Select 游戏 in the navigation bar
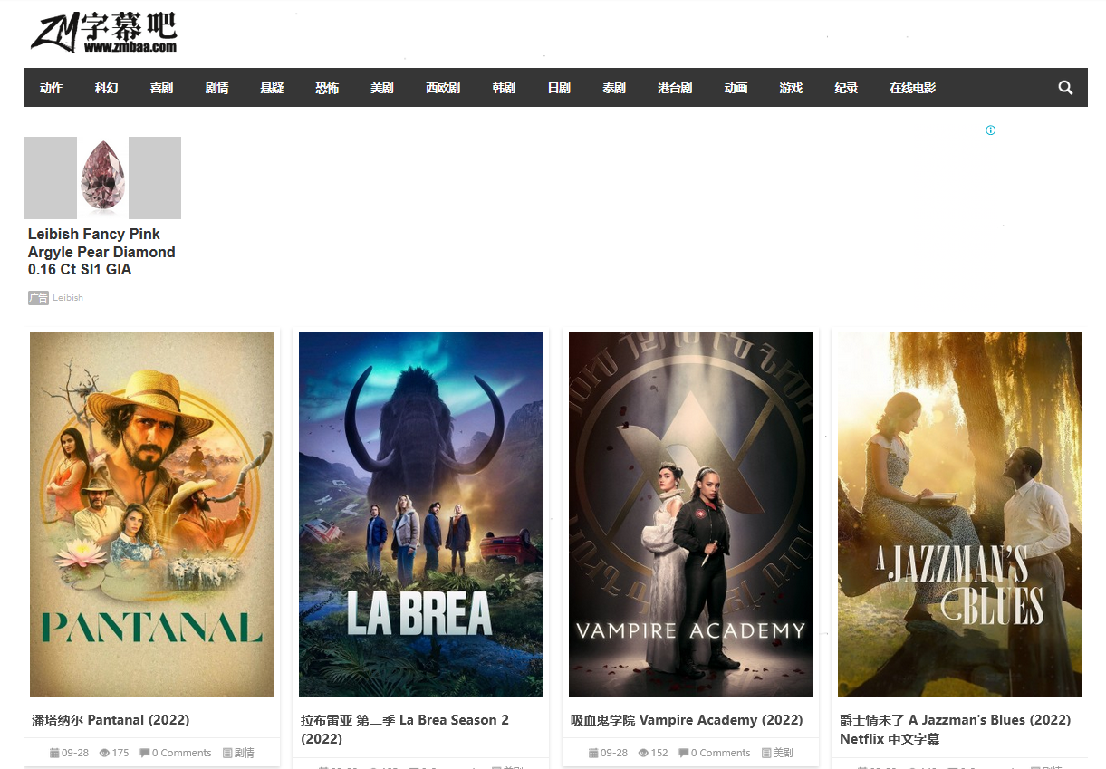The image size is (1106, 769). pos(791,88)
